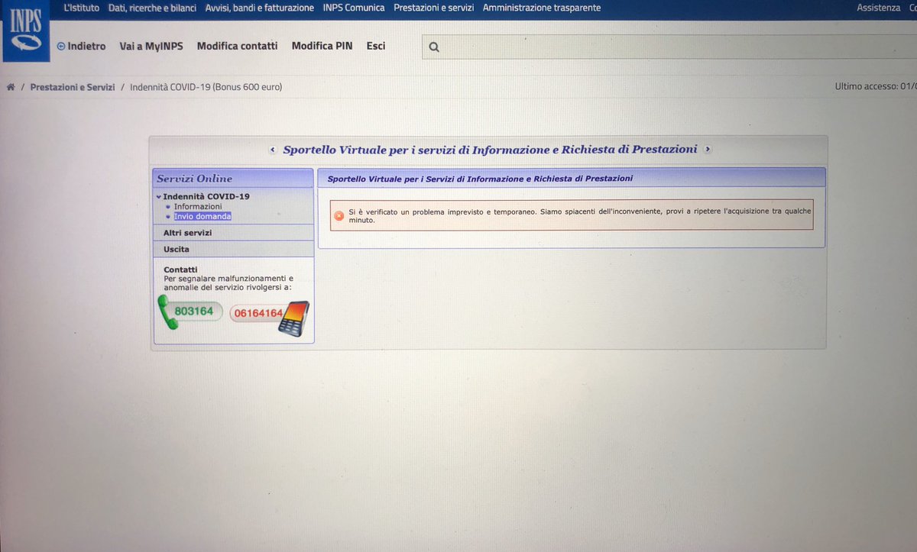
Task: Click the left arrow beside Sportello Virtuale title
Action: pos(272,150)
